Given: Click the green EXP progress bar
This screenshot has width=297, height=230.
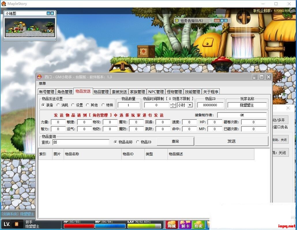Looking at the screenshot, I should tap(144, 226).
